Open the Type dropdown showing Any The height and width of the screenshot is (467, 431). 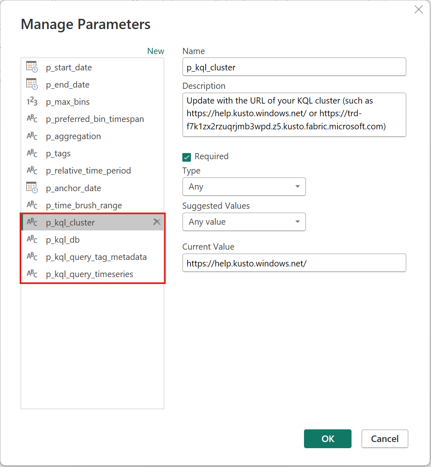tap(244, 187)
